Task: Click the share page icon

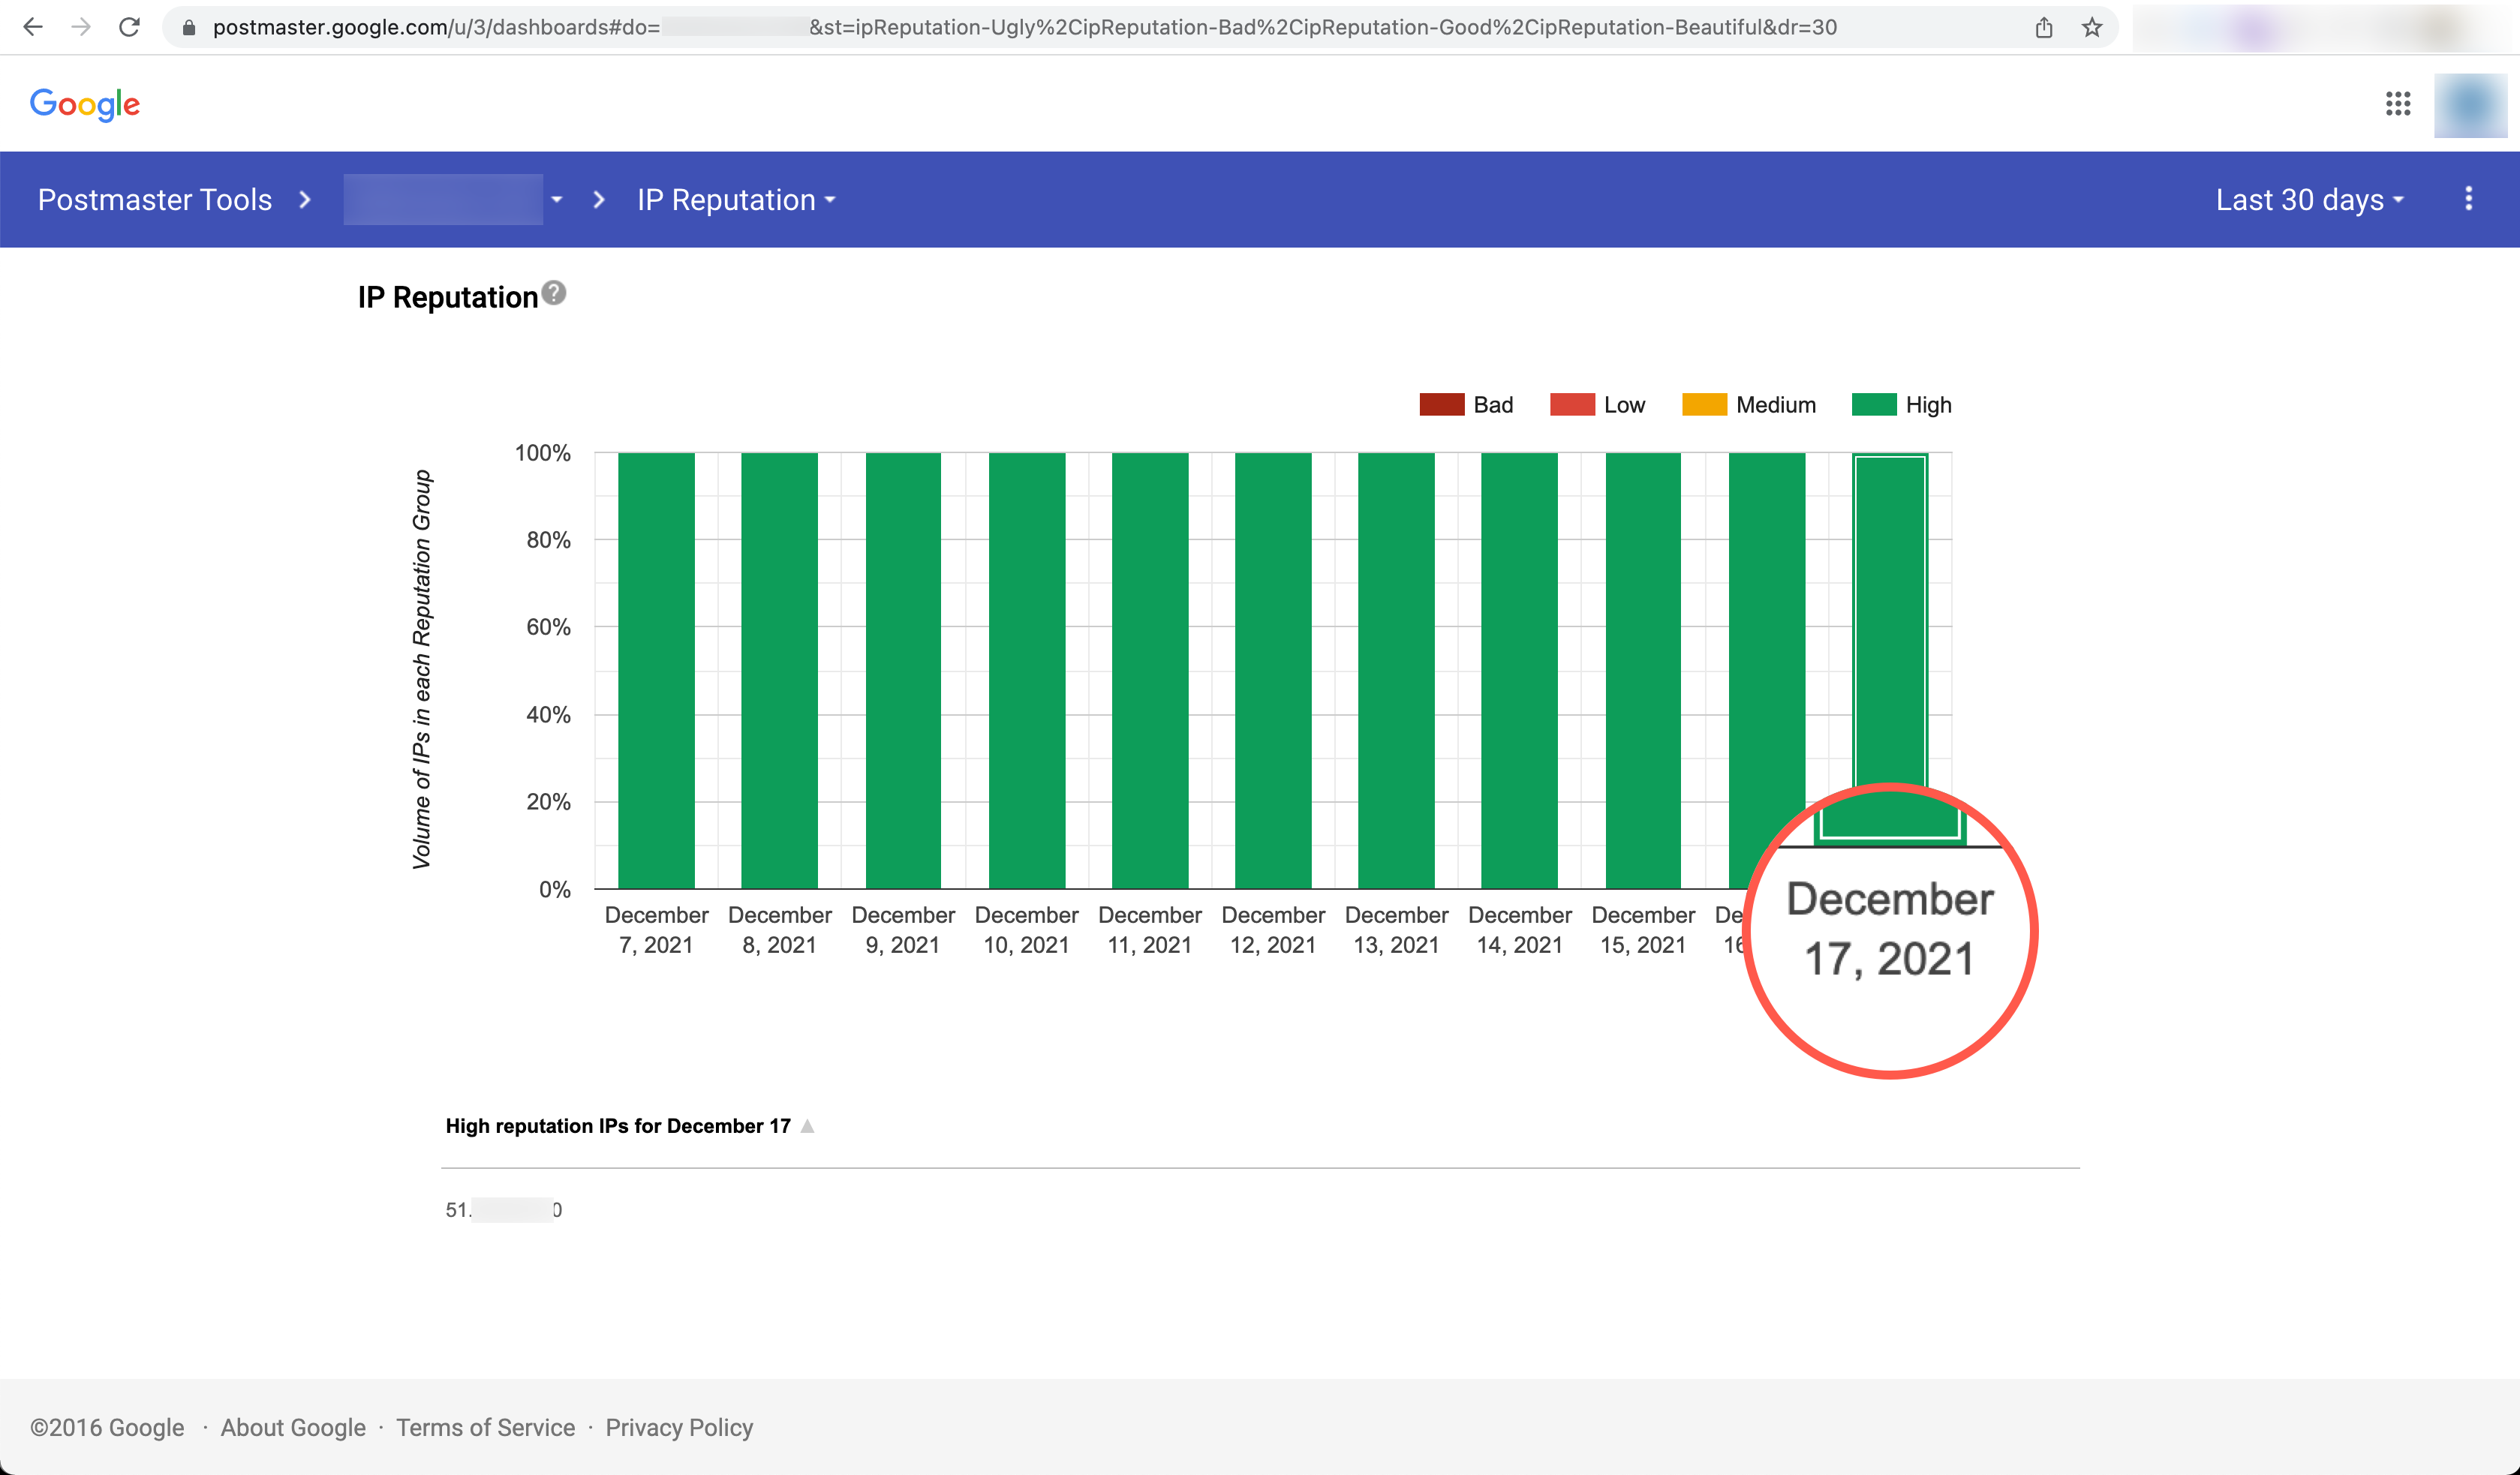Action: click(x=2043, y=27)
